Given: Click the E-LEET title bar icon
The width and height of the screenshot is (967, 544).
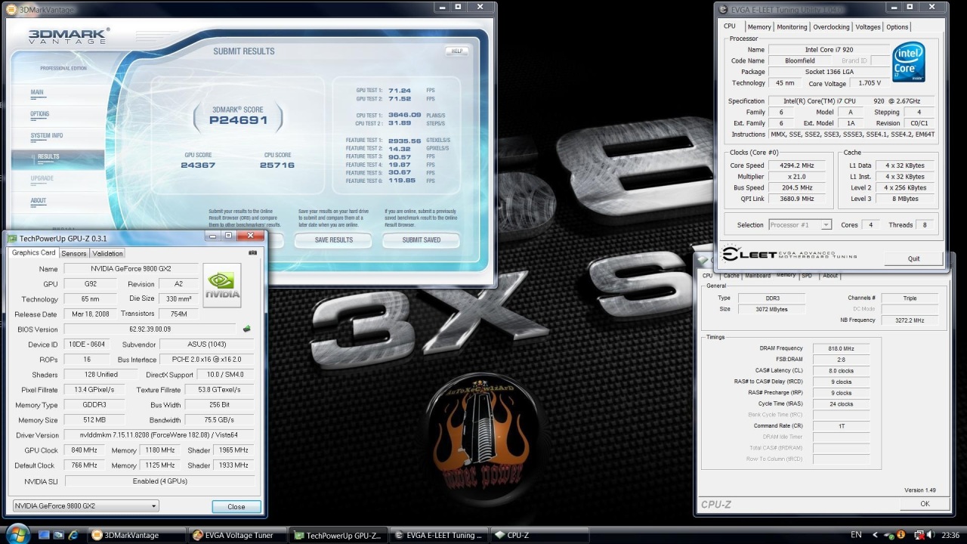Looking at the screenshot, I should point(721,8).
